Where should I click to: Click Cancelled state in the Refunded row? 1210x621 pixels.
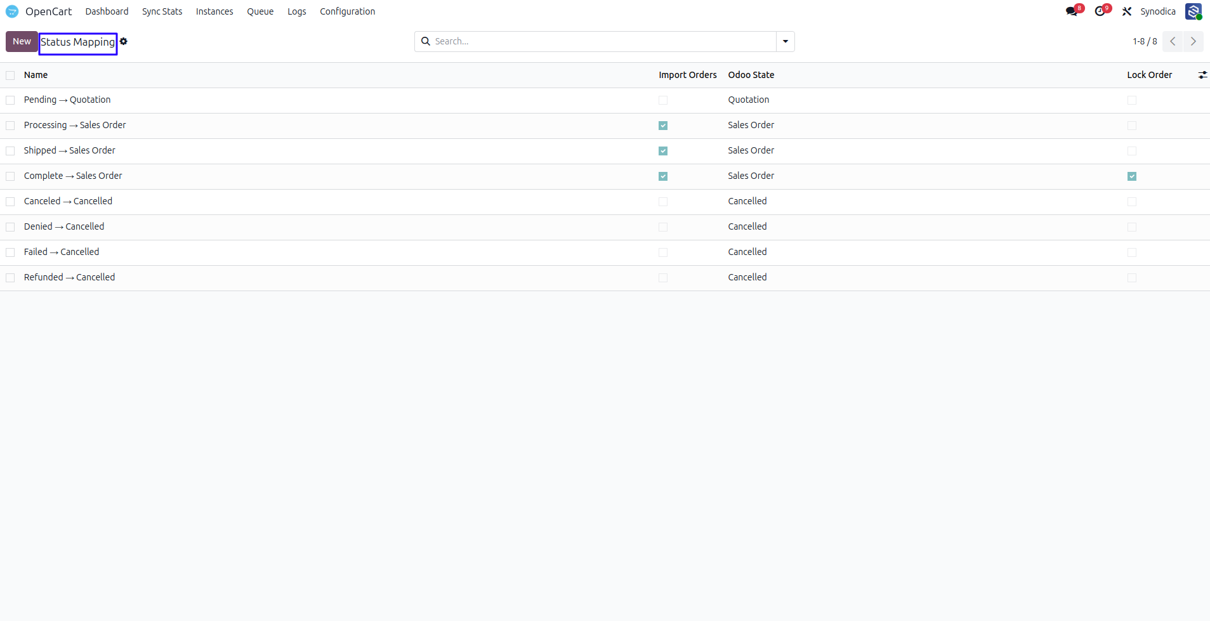click(x=747, y=277)
